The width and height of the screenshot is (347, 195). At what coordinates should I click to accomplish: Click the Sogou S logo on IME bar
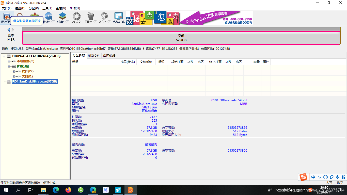pos(303,177)
